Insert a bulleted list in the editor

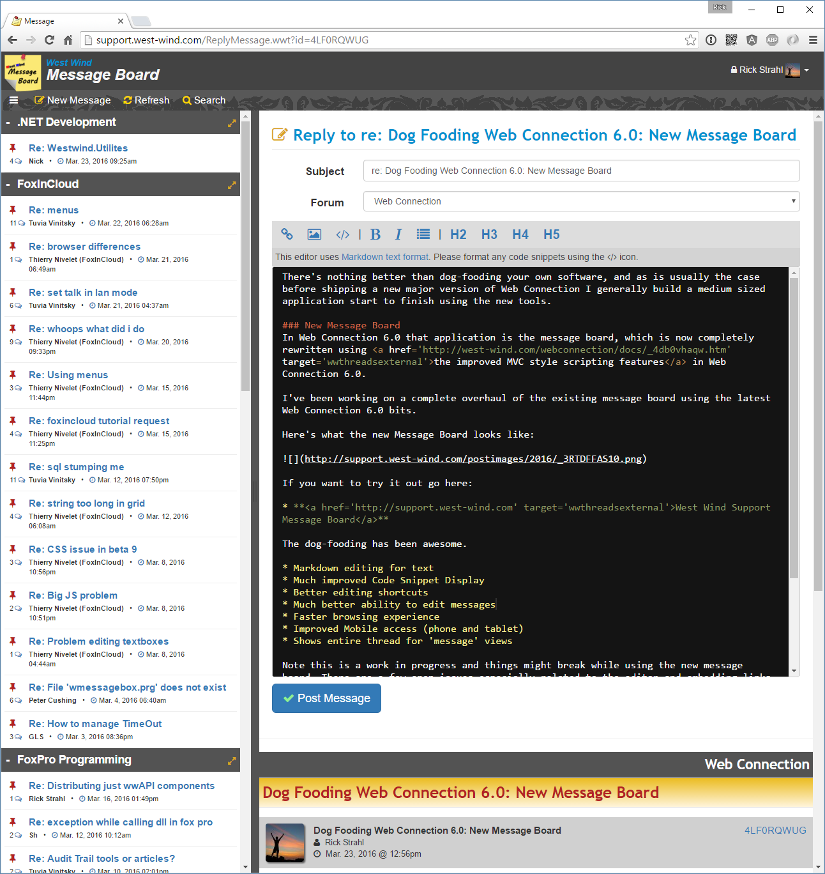(423, 234)
